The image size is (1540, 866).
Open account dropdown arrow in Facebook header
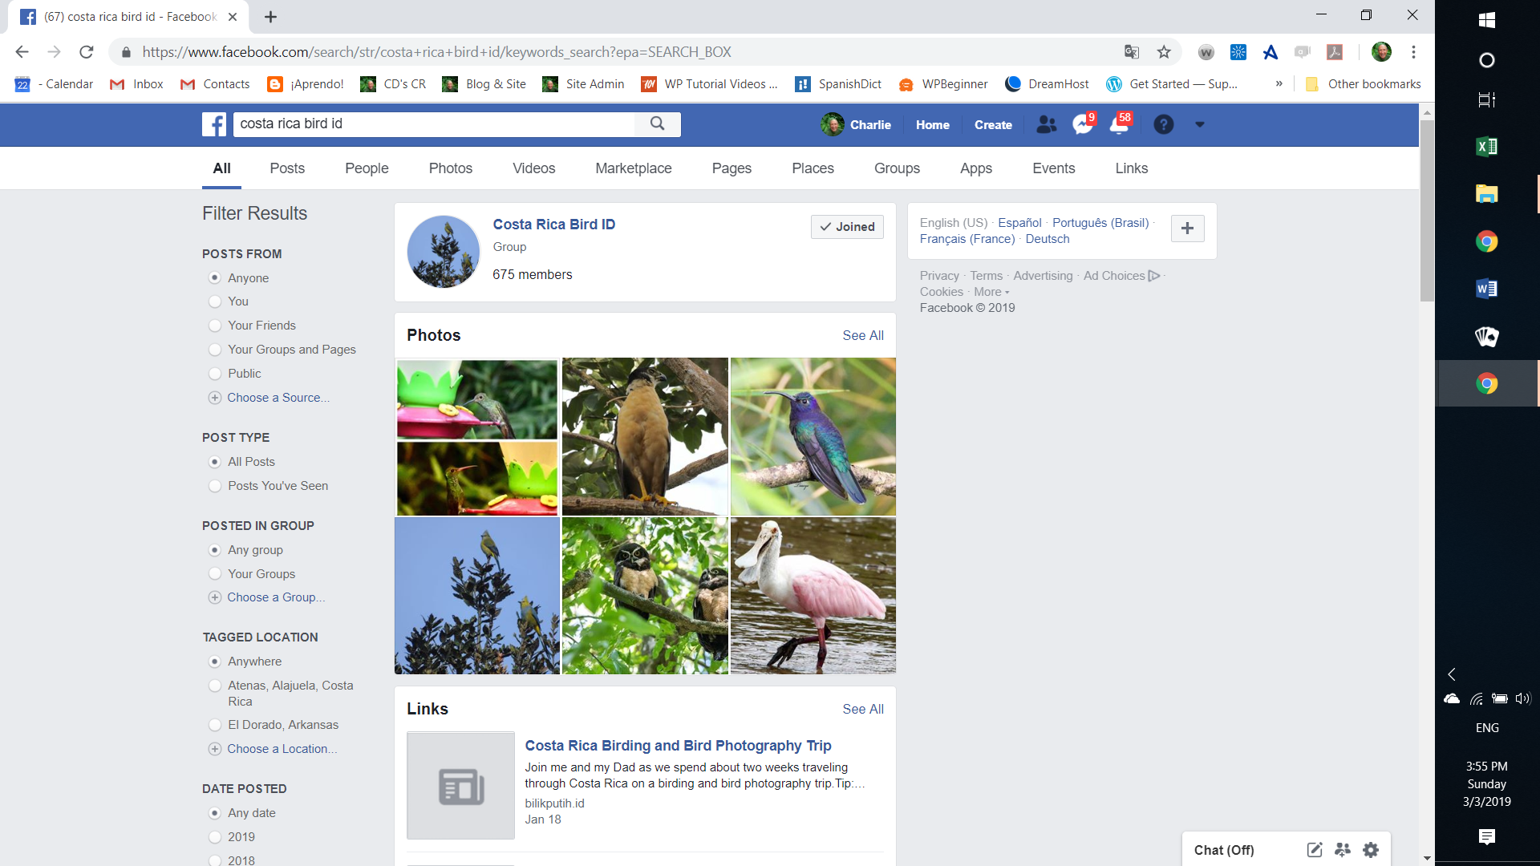tap(1200, 124)
